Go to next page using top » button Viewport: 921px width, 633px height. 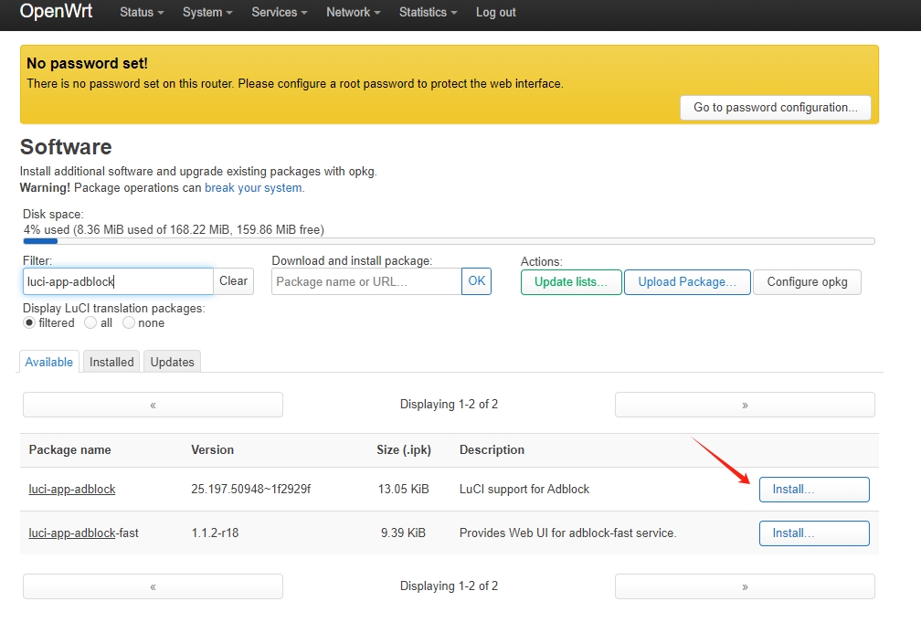point(745,405)
